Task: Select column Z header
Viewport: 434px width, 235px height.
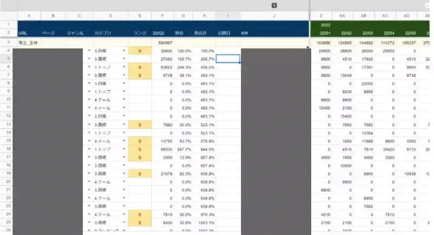Action: tap(321, 16)
